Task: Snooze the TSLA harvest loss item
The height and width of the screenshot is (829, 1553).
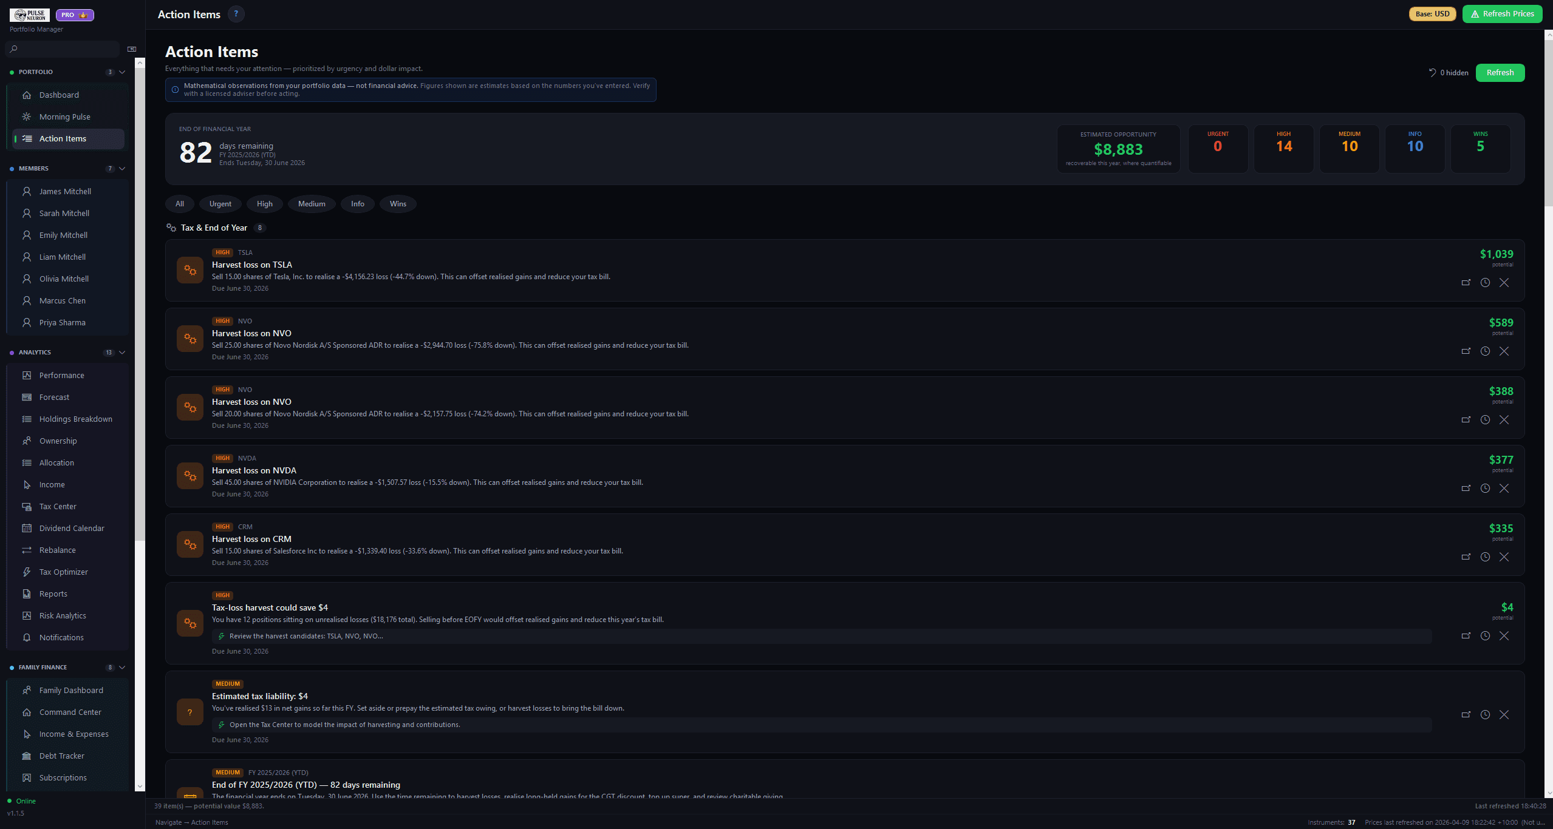Action: [1486, 282]
